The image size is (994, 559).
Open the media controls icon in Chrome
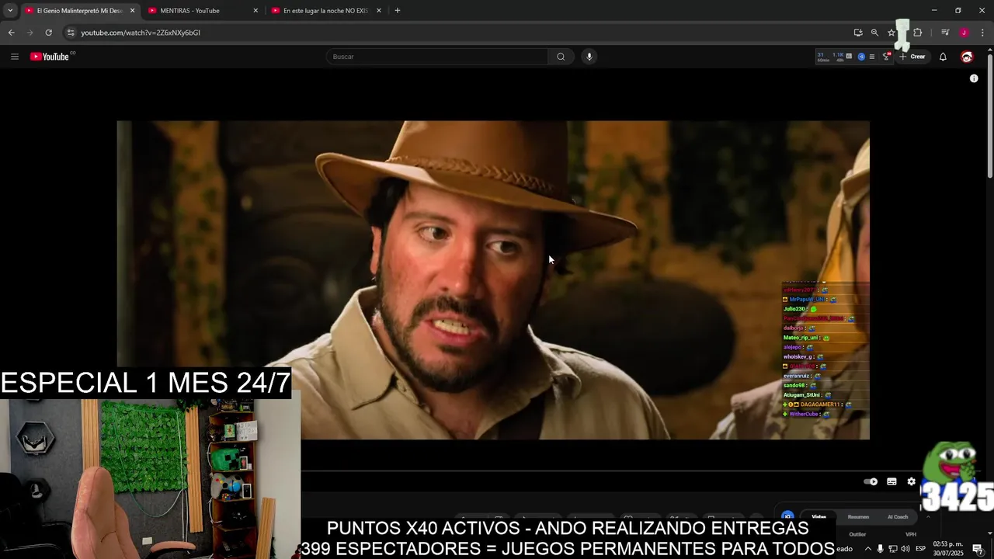click(x=945, y=33)
